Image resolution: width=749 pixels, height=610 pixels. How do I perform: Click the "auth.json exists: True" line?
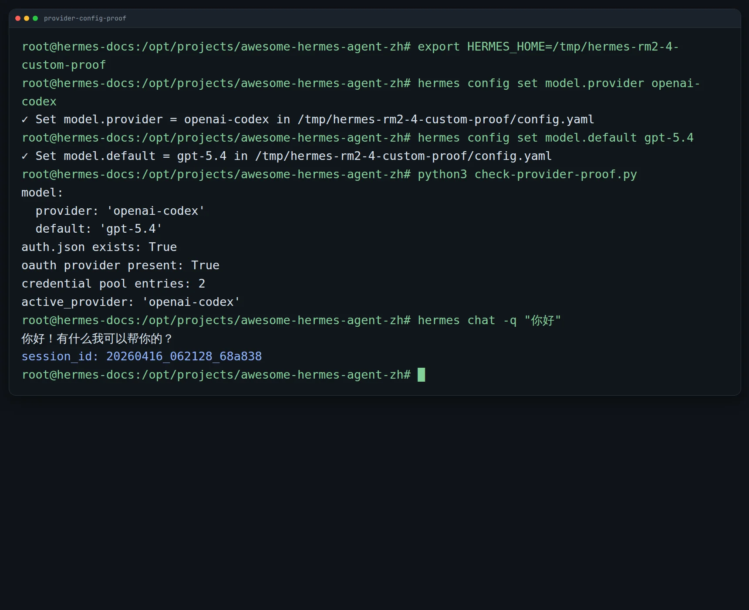point(99,247)
